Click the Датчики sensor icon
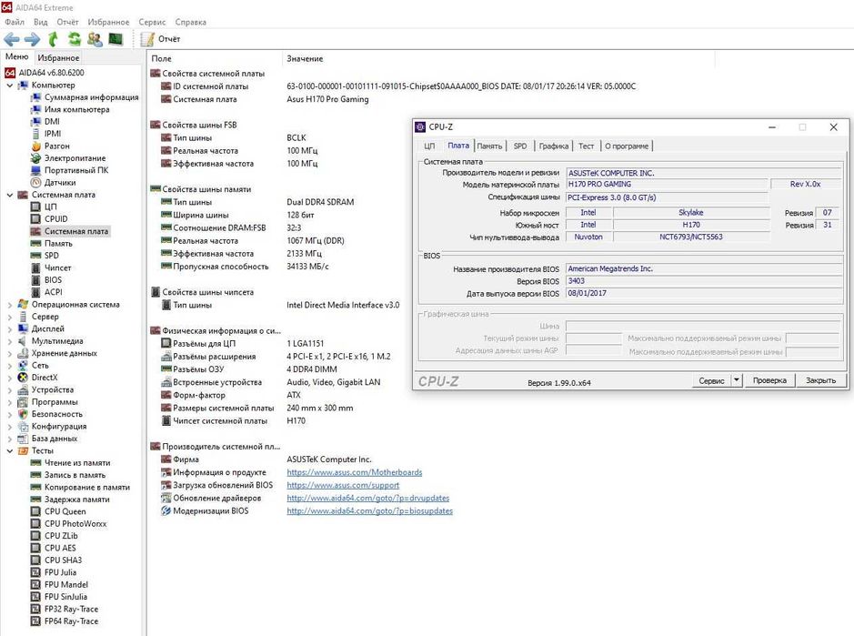854x636 pixels. pyautogui.click(x=36, y=183)
